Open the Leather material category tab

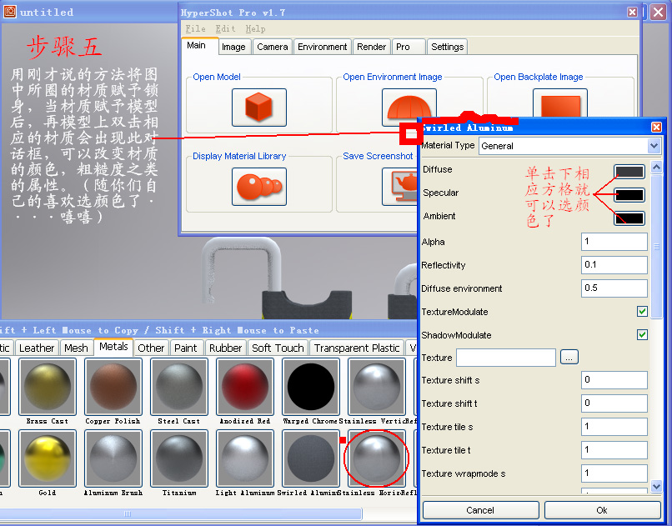coord(37,348)
